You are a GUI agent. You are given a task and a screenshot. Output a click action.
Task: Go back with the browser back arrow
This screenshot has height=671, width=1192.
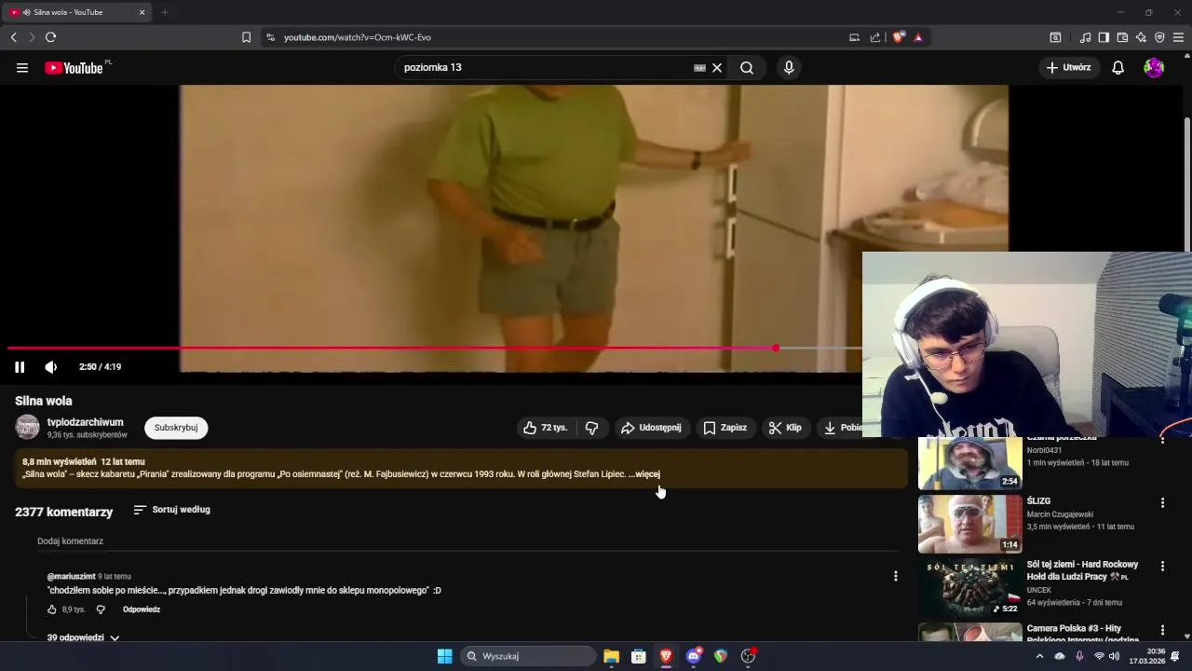(x=14, y=37)
